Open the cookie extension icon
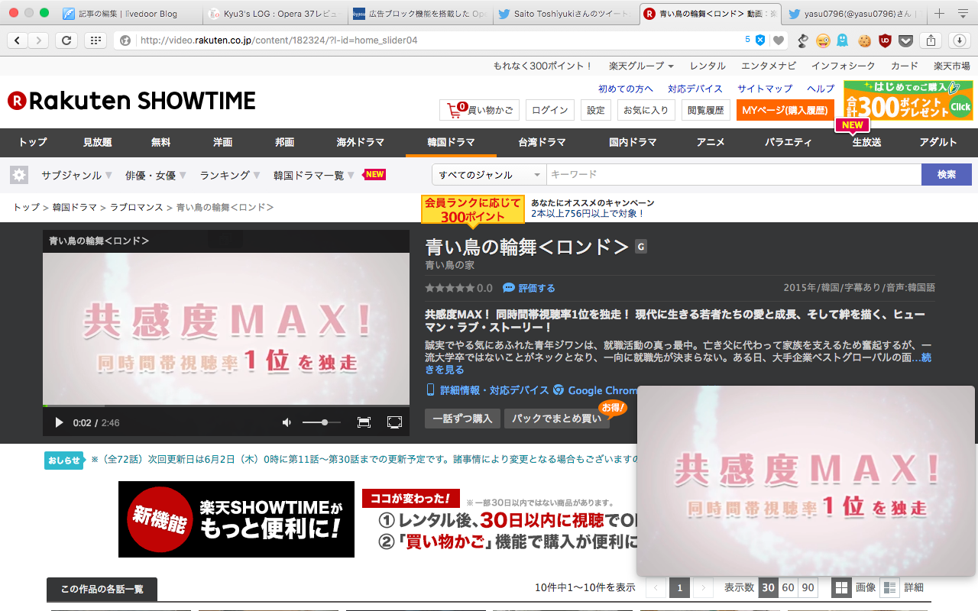 point(864,40)
